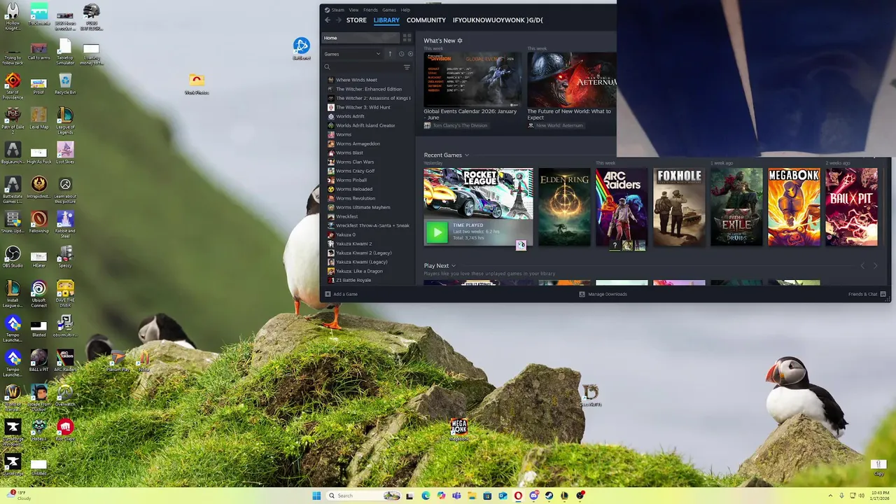Show hidden system tray icons chevron
This screenshot has width=896, height=504.
click(x=831, y=496)
